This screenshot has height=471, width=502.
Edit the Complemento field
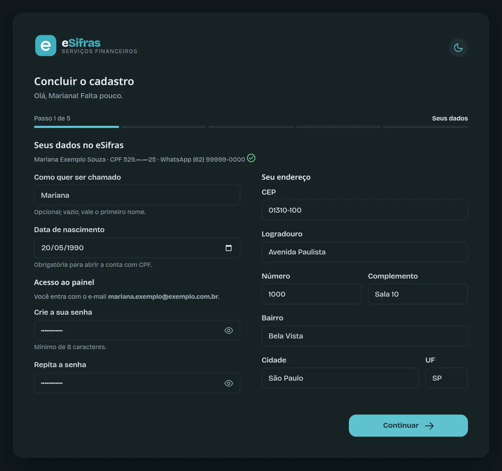coord(418,294)
